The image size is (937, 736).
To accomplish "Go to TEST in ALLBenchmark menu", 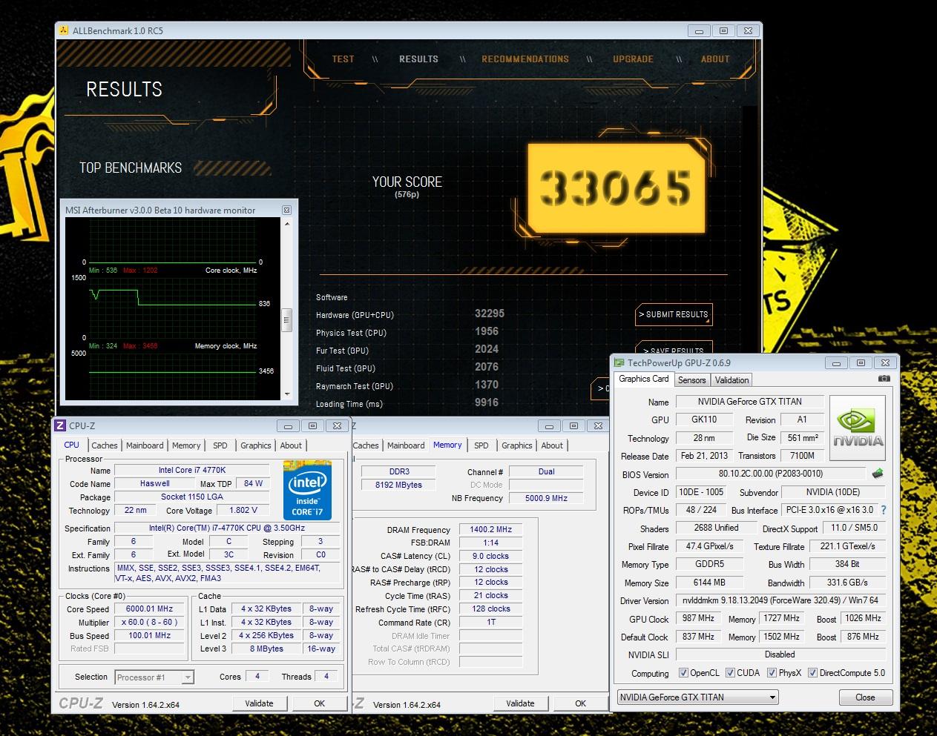I will pos(343,59).
